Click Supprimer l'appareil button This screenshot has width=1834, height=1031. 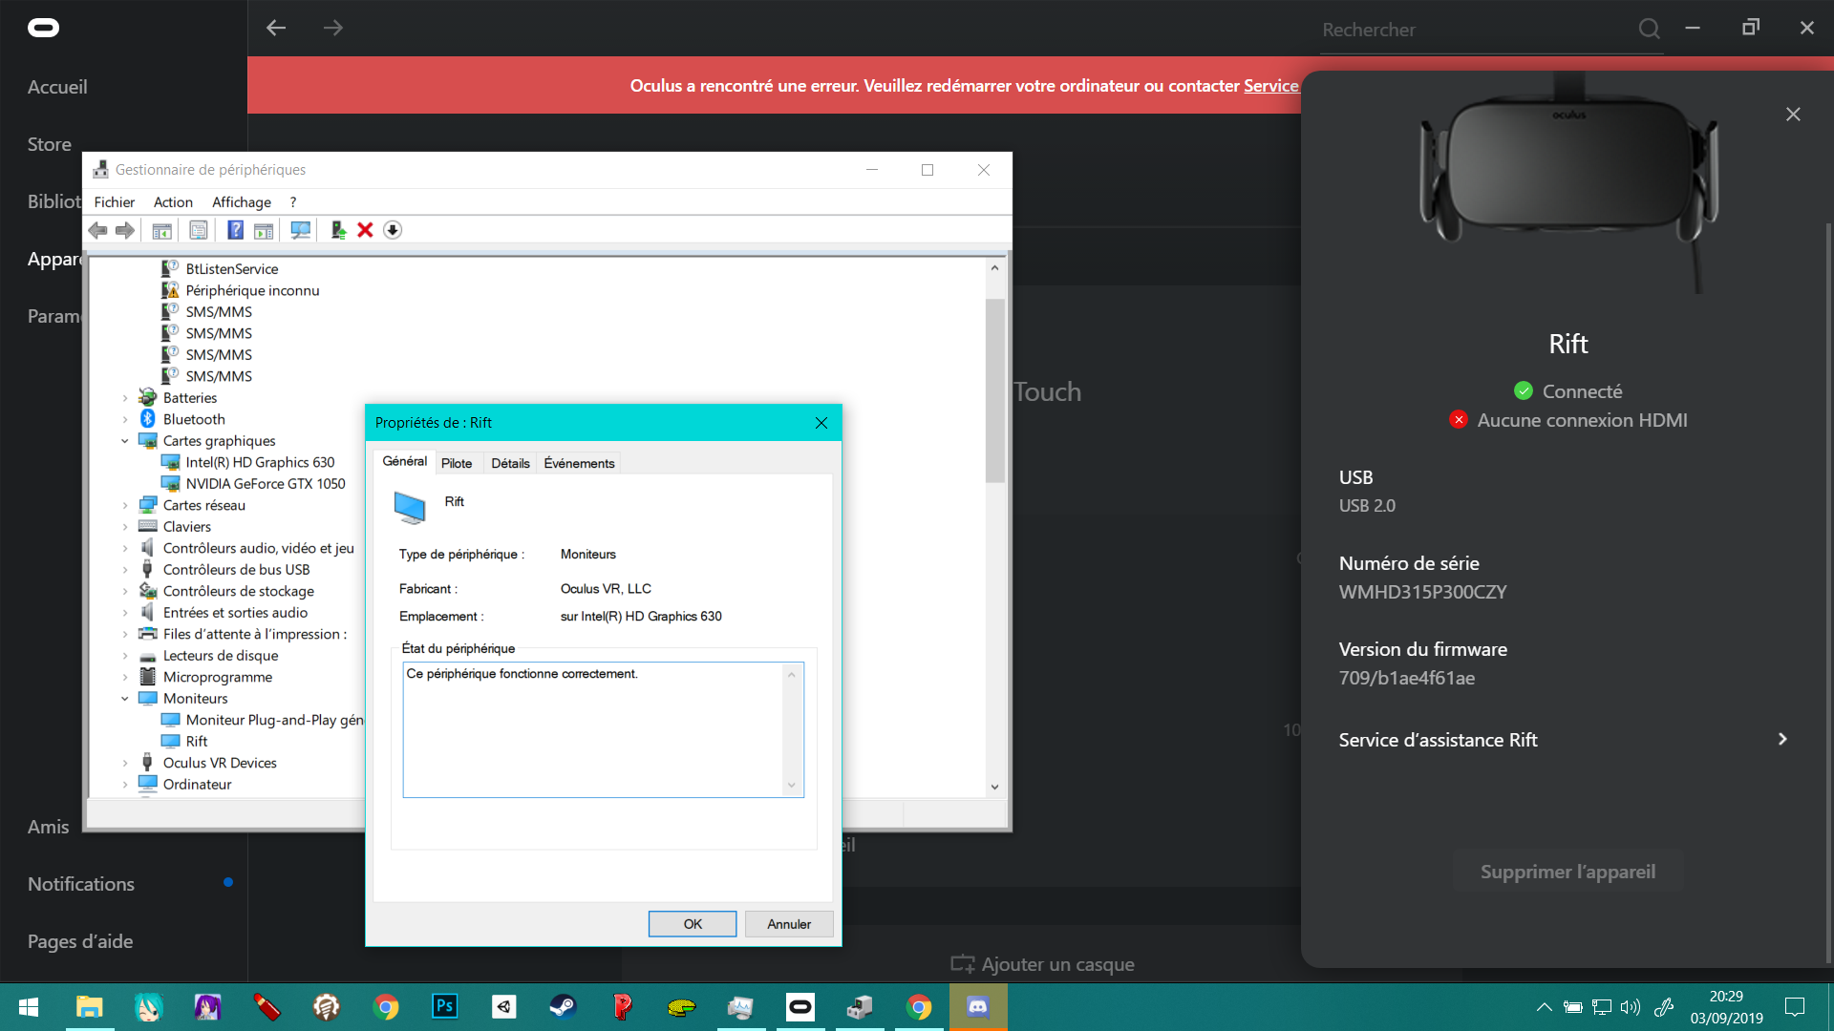click(1567, 872)
